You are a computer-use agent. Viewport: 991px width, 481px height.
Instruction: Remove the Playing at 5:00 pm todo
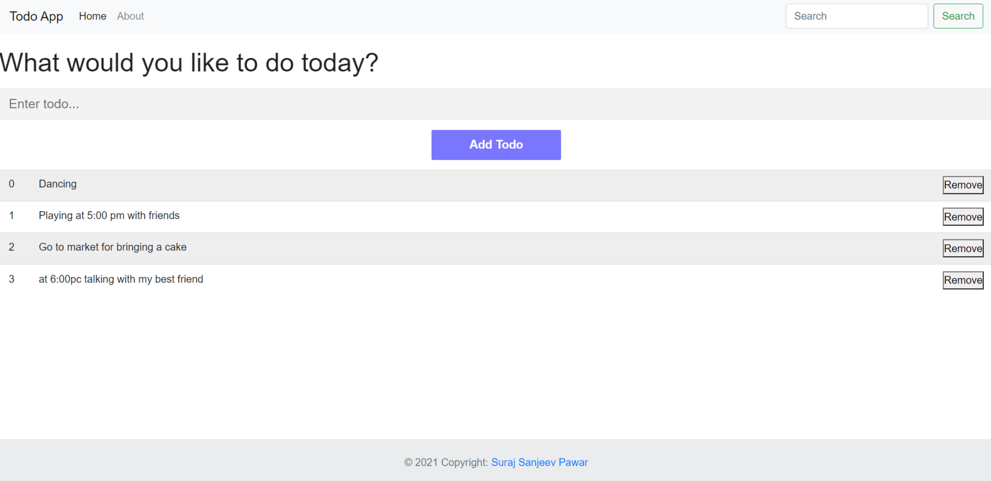click(963, 217)
